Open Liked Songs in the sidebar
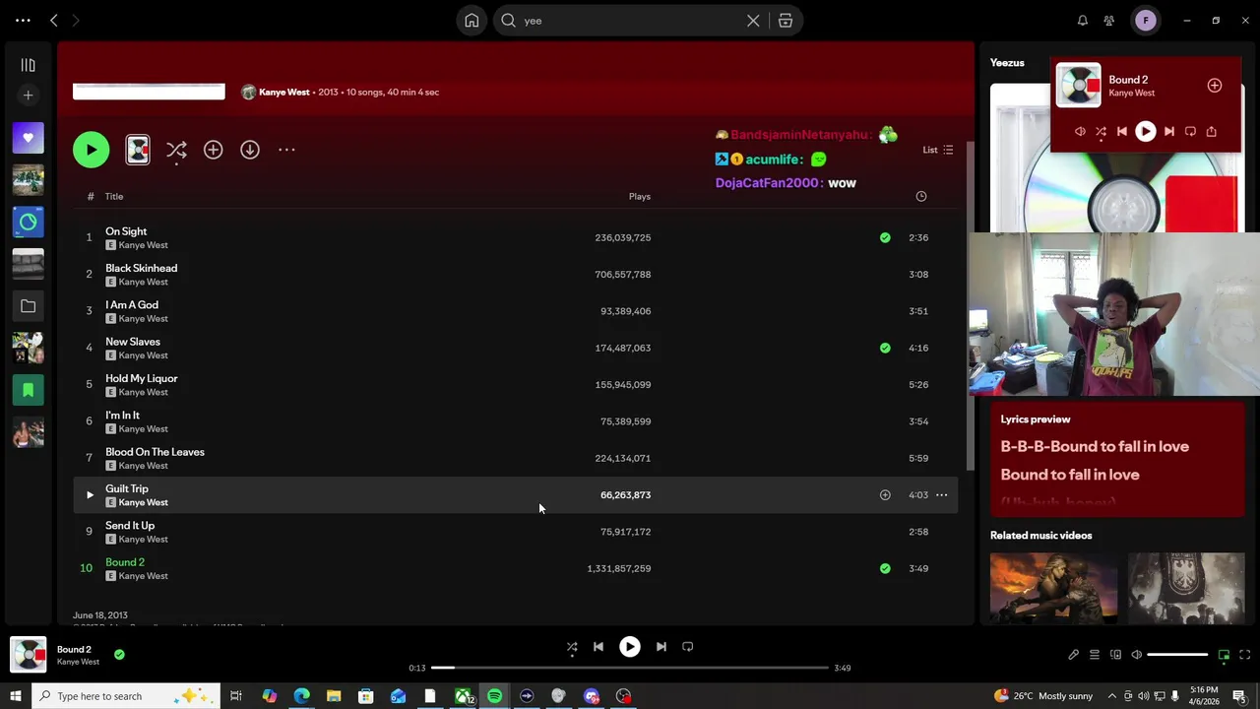The image size is (1260, 709). (28, 138)
